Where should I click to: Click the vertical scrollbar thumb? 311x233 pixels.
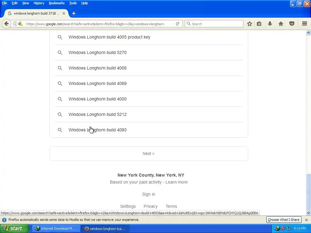[x=308, y=192]
